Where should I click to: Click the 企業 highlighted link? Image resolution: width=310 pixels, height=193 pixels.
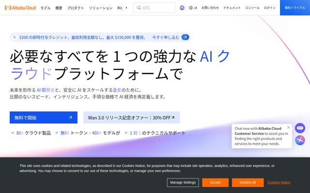coord(117,90)
